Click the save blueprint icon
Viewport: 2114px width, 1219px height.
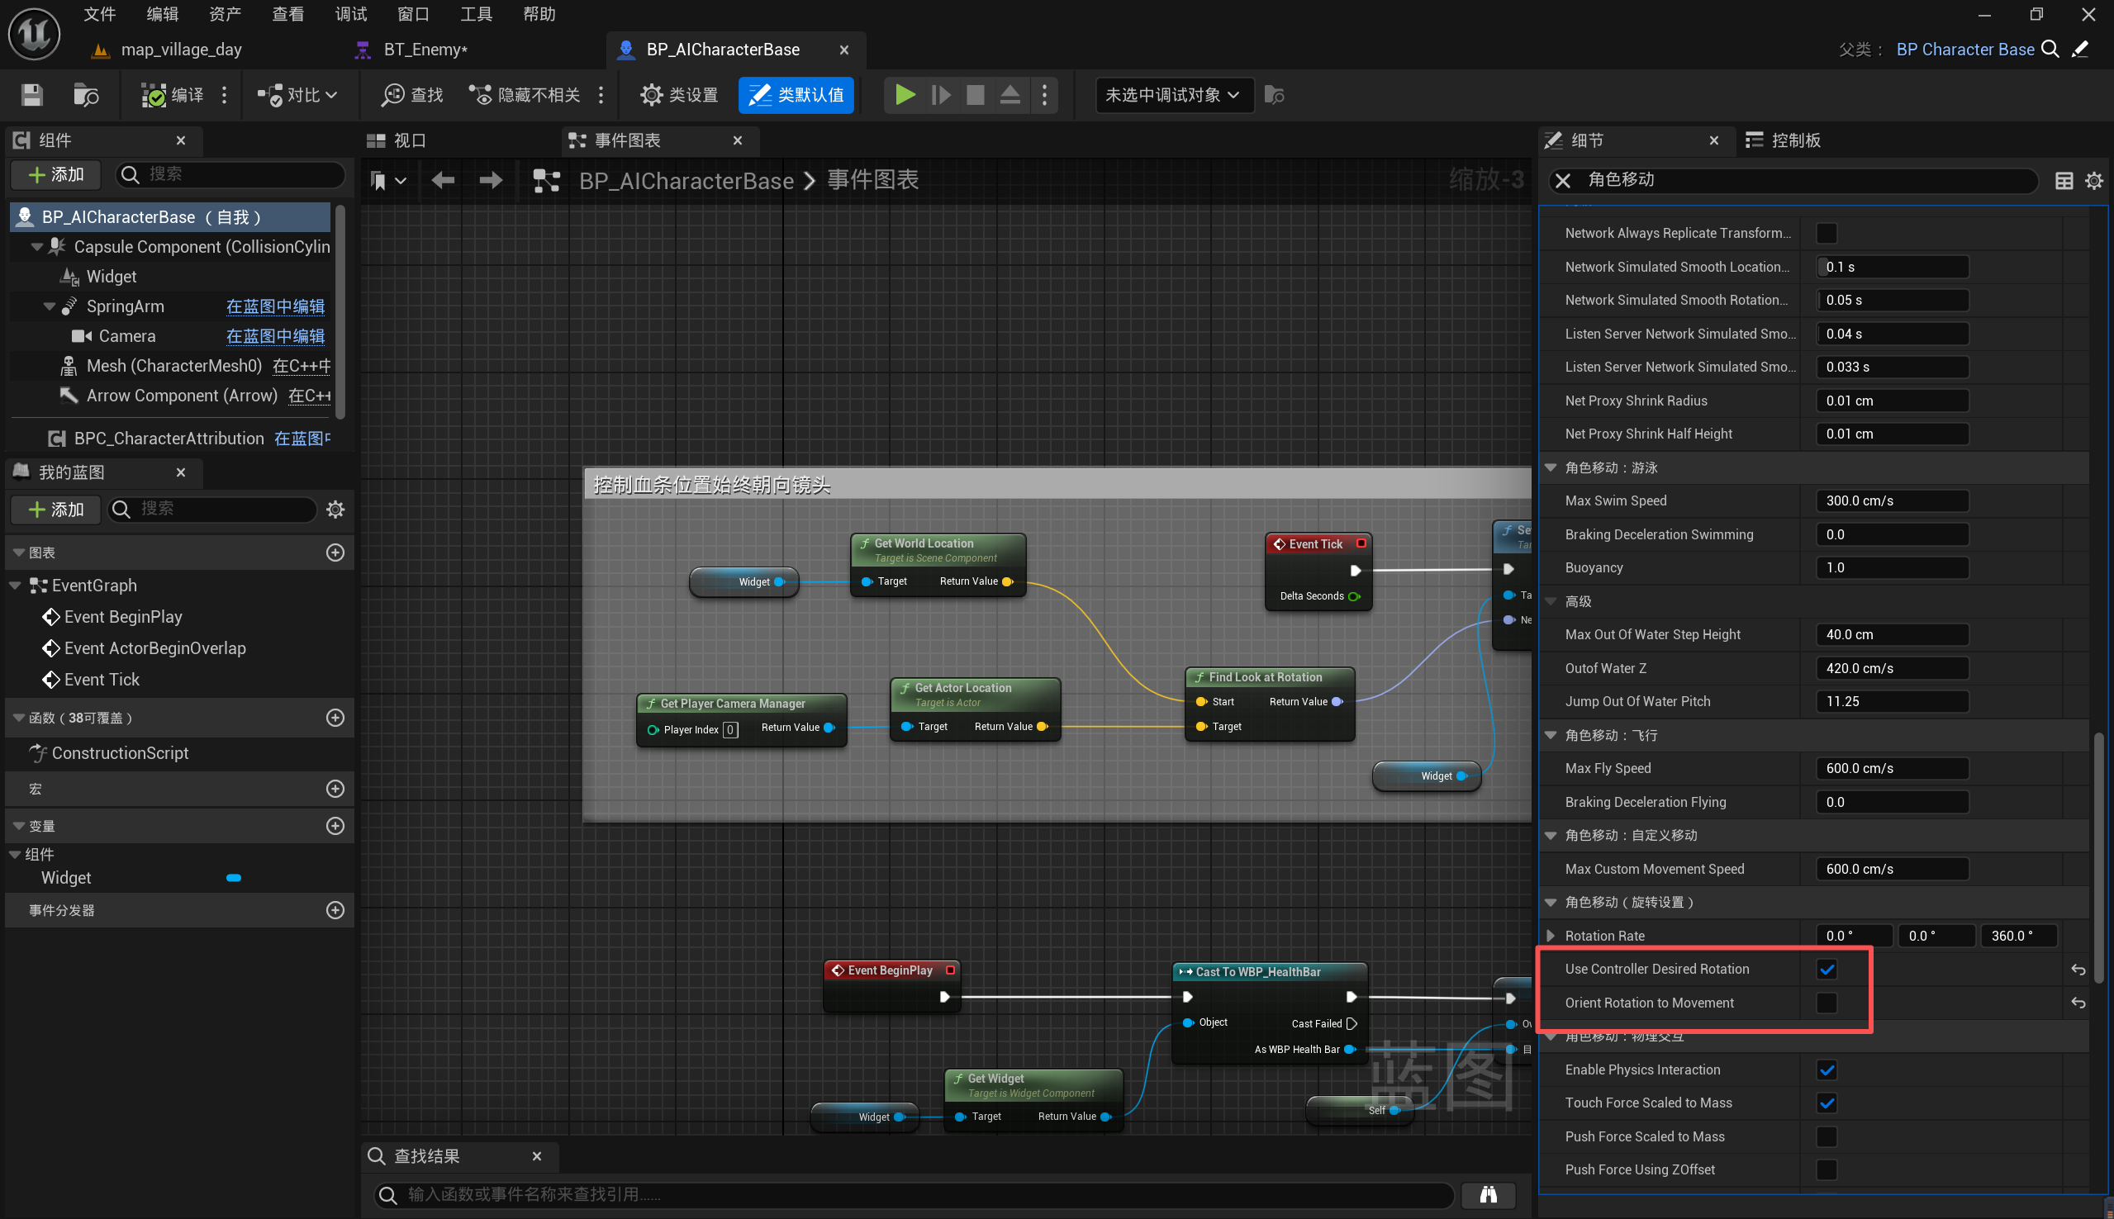(32, 95)
